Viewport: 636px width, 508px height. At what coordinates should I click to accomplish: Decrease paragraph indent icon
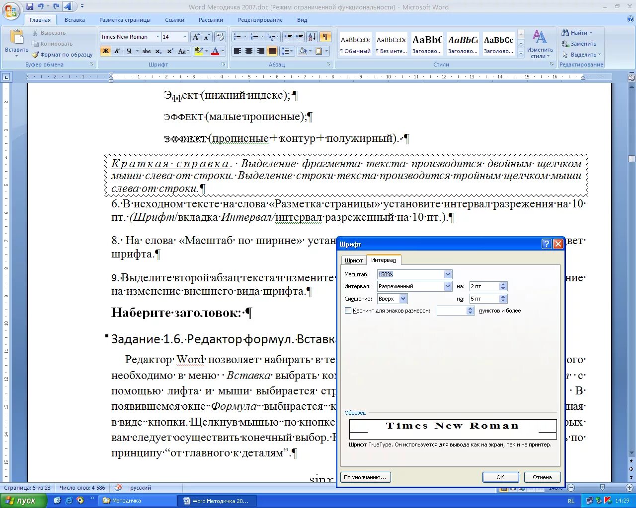[x=288, y=37]
